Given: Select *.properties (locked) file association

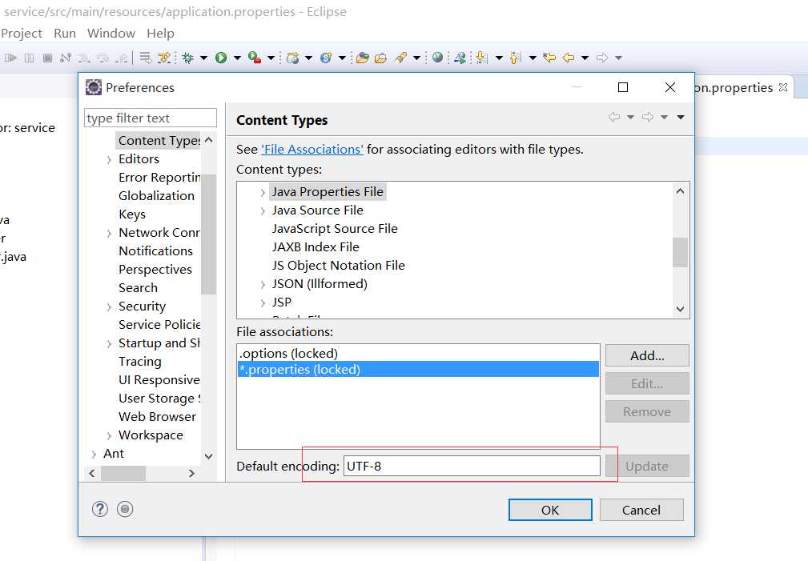Looking at the screenshot, I should click(419, 370).
